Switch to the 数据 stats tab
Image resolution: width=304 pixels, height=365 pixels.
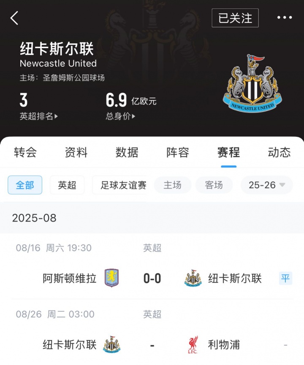tap(127, 152)
